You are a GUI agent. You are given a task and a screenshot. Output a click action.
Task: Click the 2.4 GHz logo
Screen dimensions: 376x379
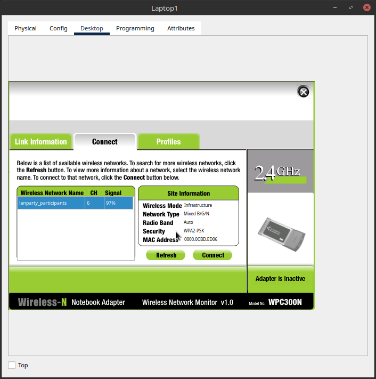(277, 172)
